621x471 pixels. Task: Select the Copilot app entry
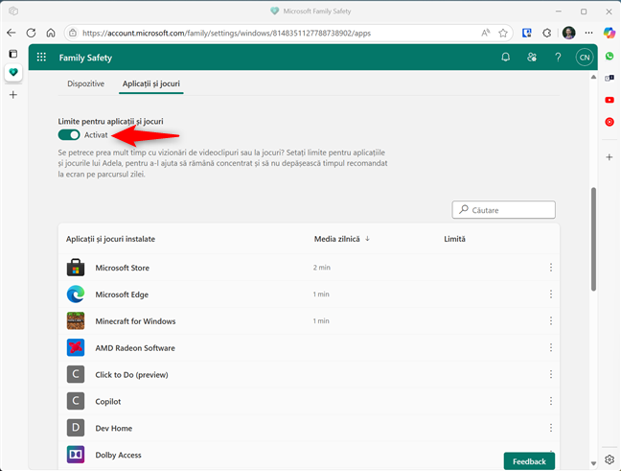coord(107,402)
